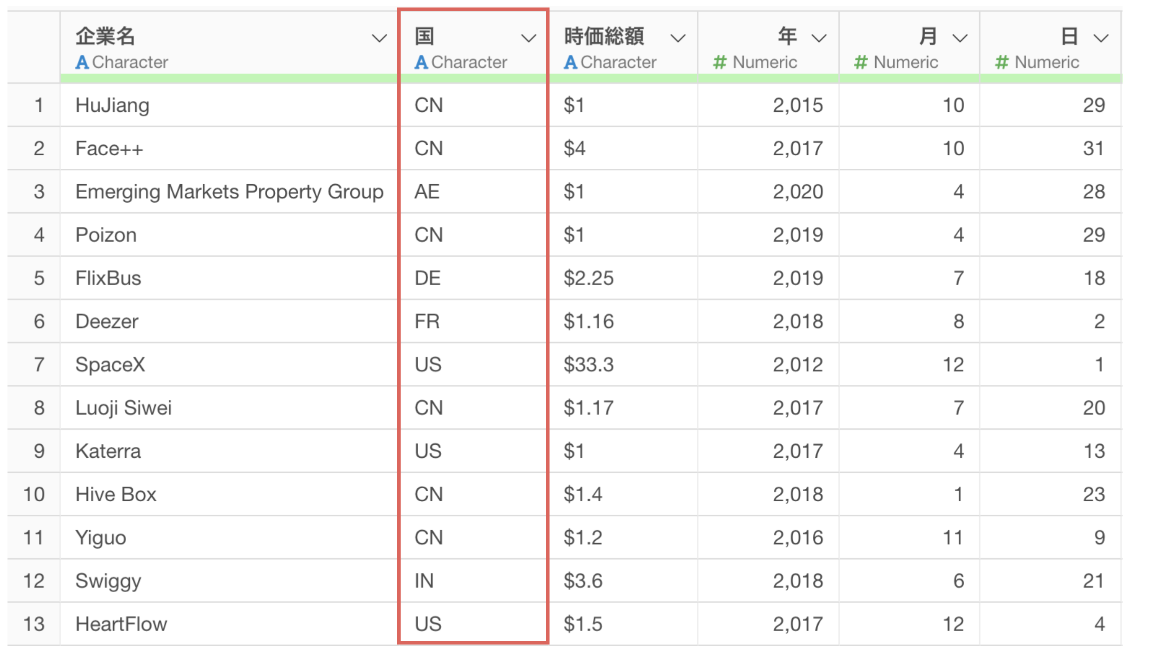Click the Numeric hash icon under 日
1156x656 pixels.
tap(1002, 62)
